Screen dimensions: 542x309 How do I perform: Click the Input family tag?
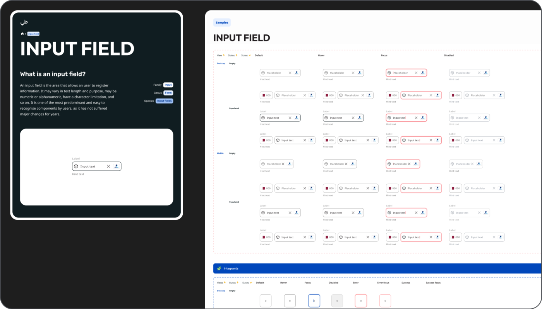[168, 85]
